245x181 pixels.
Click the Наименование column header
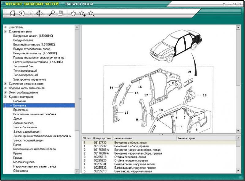pos(123,138)
